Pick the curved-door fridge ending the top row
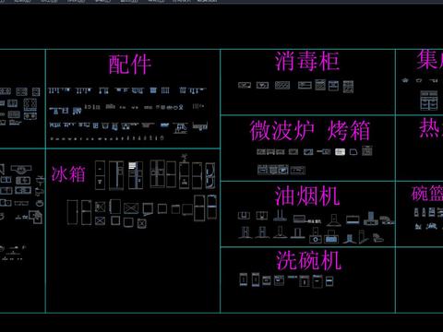 pos(210,176)
